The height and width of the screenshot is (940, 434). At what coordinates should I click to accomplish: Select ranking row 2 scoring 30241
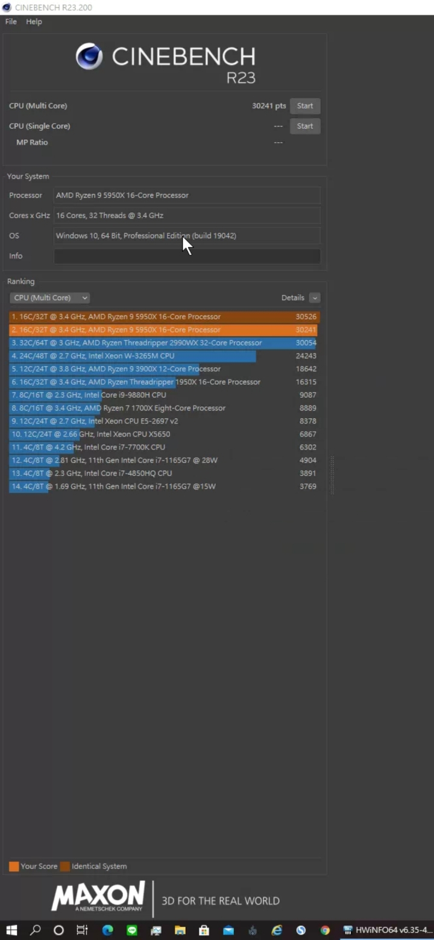click(165, 330)
